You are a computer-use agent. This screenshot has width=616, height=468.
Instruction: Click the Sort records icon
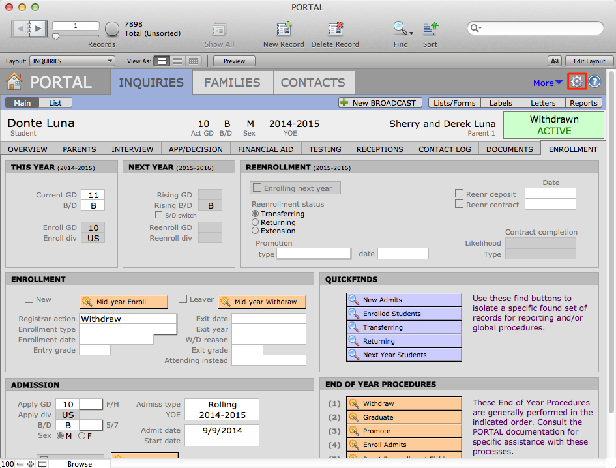point(430,29)
